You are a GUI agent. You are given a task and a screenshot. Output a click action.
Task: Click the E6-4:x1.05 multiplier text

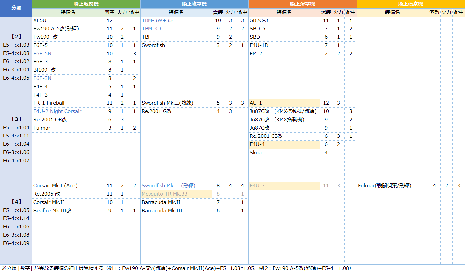click(16, 78)
